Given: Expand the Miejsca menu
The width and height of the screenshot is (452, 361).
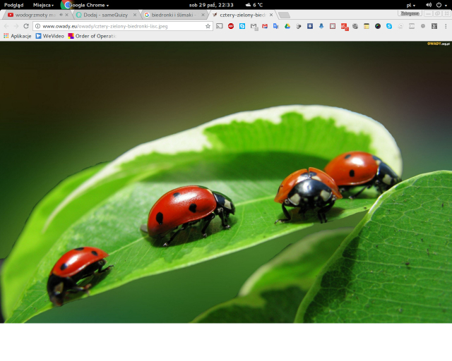Looking at the screenshot, I should tap(43, 4).
